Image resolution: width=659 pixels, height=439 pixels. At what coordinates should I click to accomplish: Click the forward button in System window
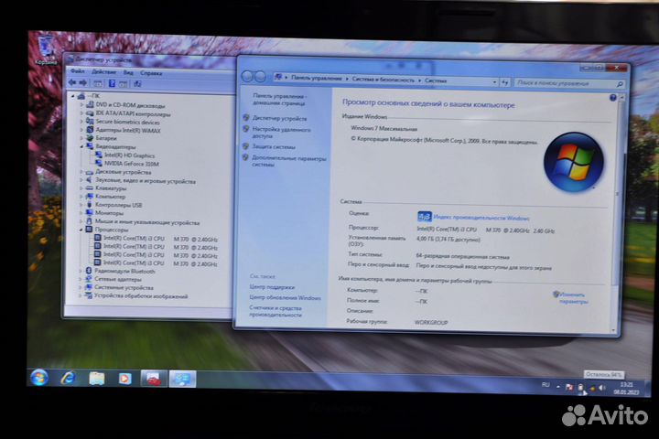click(x=261, y=77)
